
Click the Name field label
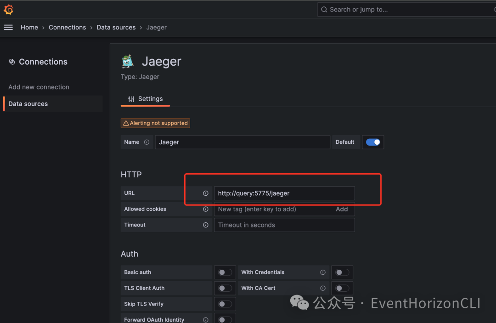tap(132, 142)
